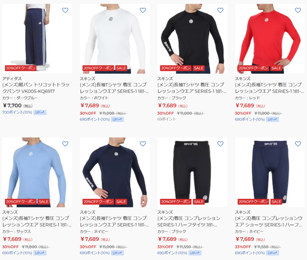Click the スキンズ brand name above red shirt
The width and height of the screenshot is (307, 260).
click(x=243, y=79)
